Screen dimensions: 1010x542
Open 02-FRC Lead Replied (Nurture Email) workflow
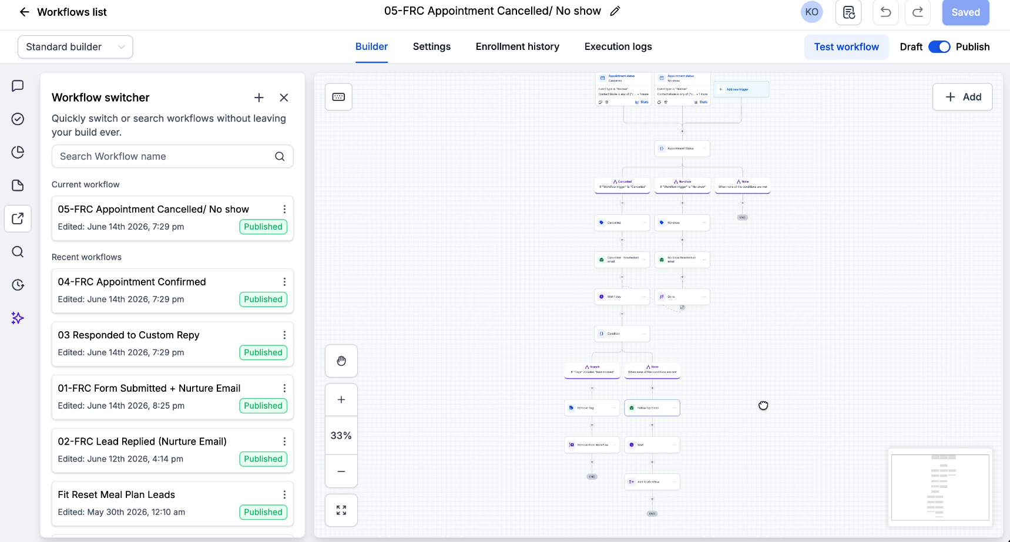pos(172,450)
